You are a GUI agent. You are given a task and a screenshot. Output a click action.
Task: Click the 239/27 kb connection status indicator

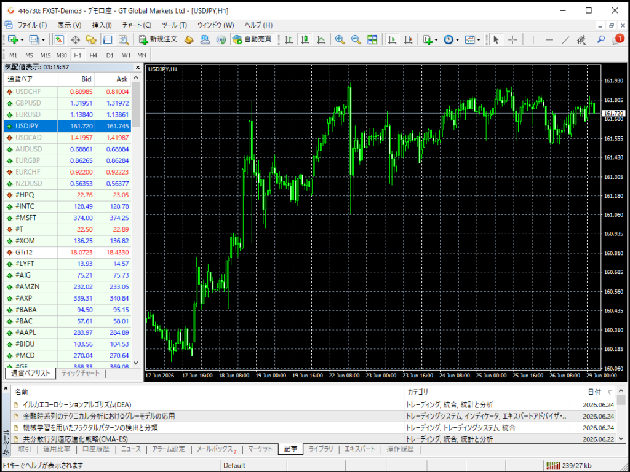(x=569, y=466)
